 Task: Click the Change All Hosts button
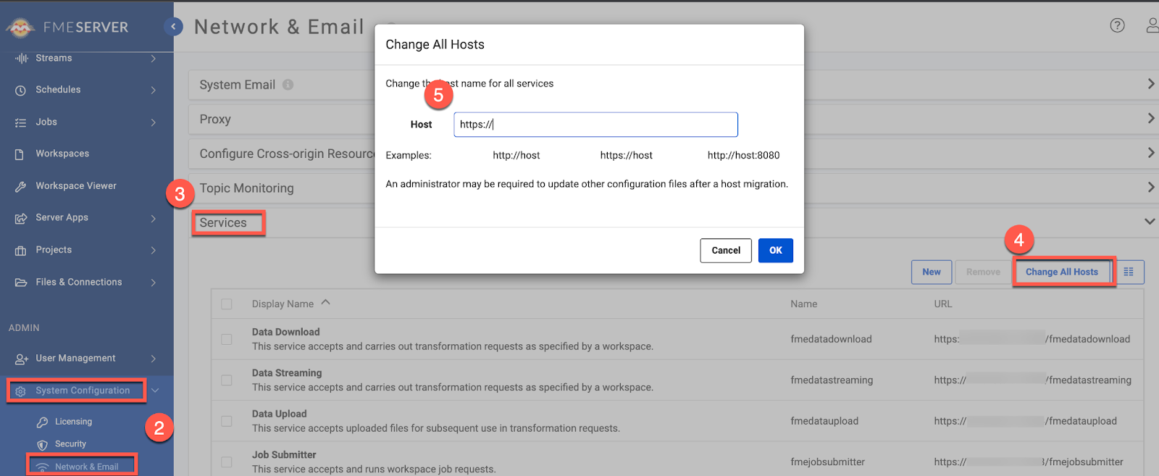click(1062, 272)
